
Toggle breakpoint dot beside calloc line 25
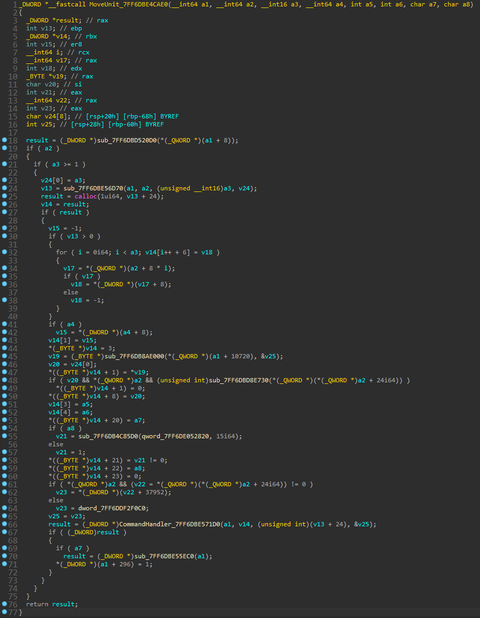click(4, 196)
